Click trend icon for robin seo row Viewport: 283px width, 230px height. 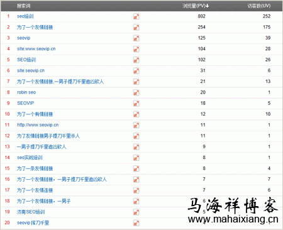point(136,92)
